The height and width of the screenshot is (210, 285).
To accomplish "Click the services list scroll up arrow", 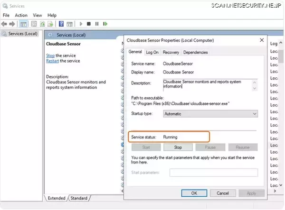I will [x=281, y=43].
